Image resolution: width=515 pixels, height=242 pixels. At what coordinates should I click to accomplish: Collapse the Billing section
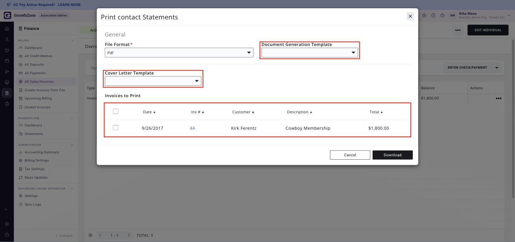(72, 41)
